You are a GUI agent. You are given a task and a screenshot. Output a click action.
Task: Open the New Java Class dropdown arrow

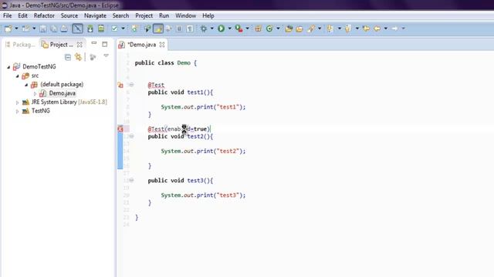point(278,28)
